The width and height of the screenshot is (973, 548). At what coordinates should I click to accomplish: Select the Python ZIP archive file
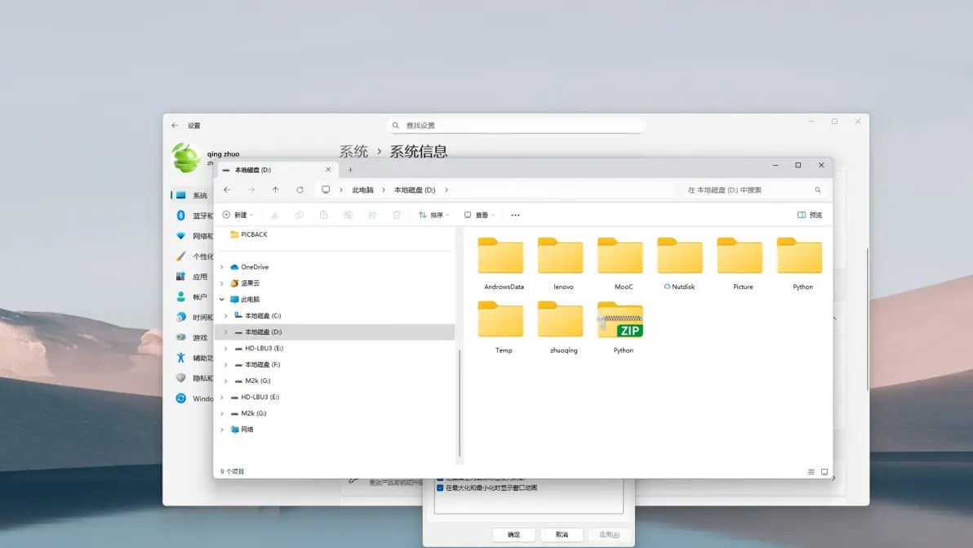pyautogui.click(x=620, y=321)
